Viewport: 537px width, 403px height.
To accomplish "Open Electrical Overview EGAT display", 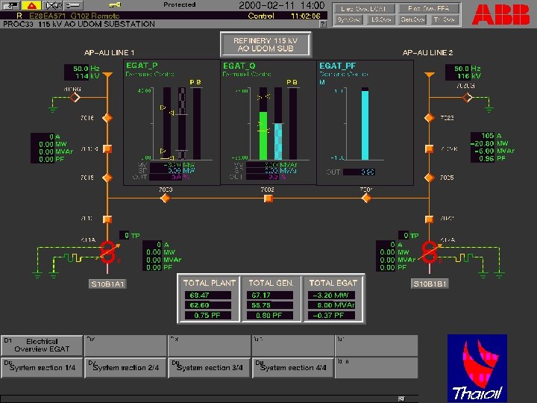I will (x=42, y=346).
